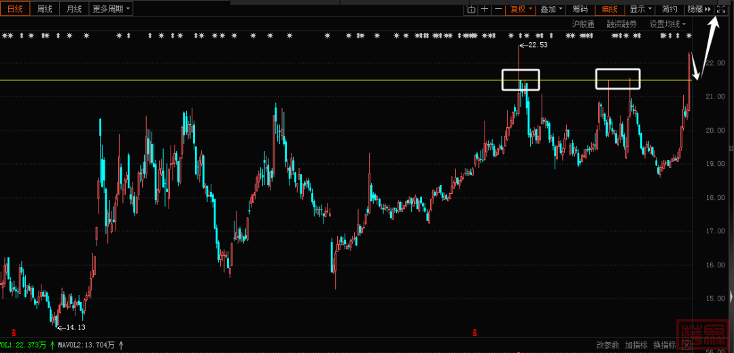Open the 显示 display dropdown
The height and width of the screenshot is (353, 734).
(640, 9)
